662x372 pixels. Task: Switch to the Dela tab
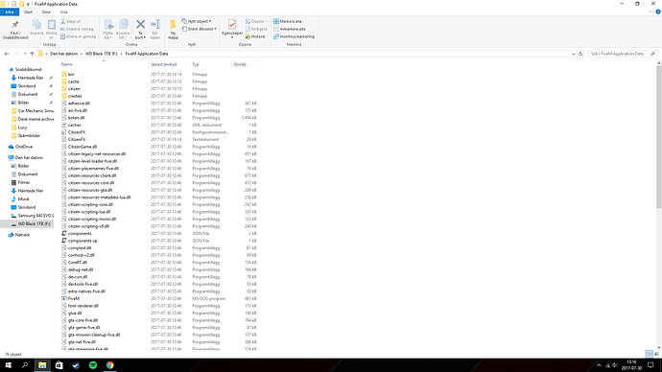click(46, 12)
